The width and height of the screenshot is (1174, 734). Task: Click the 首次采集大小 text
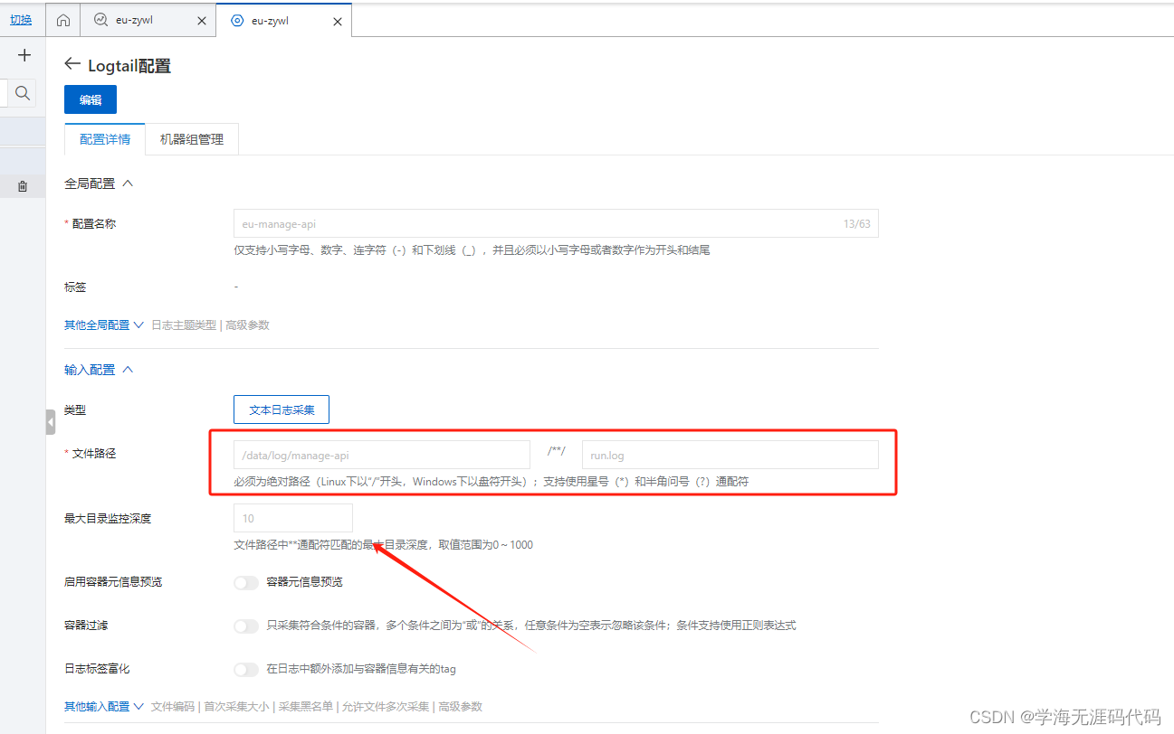pyautogui.click(x=236, y=706)
